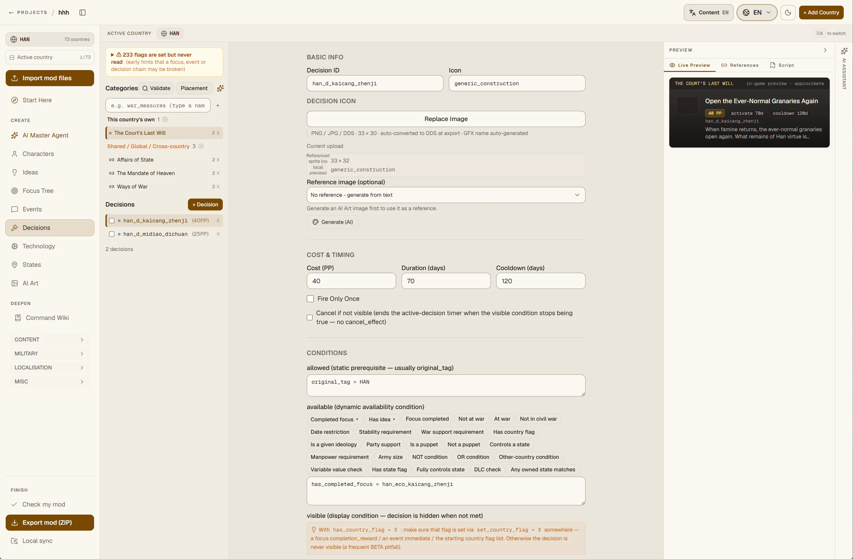Click Content EN button
Screen dimensions: 853x559
(x=708, y=13)
